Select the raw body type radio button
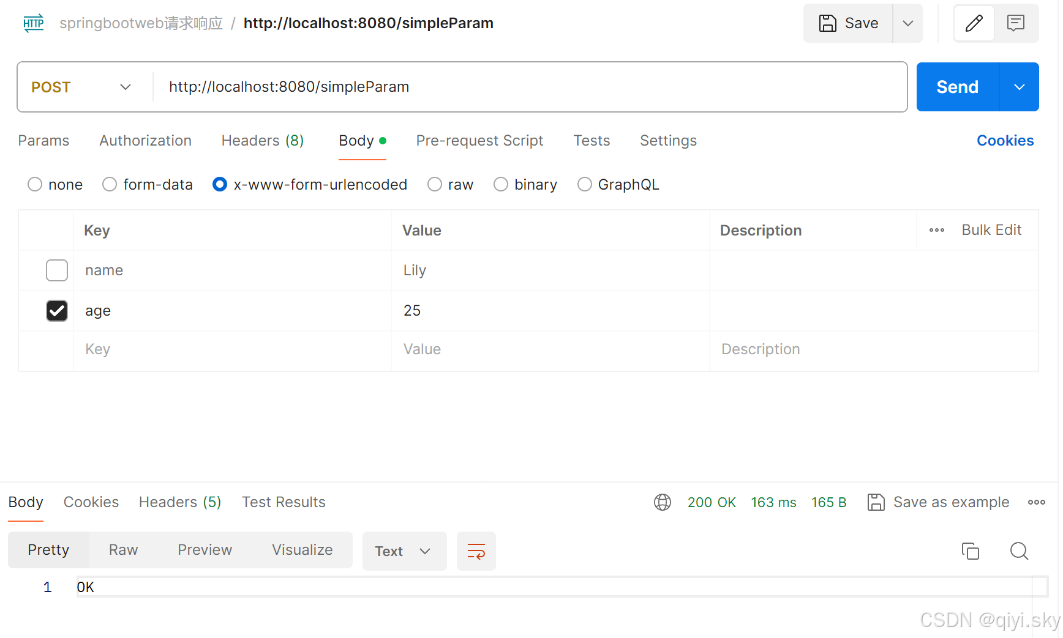The height and width of the screenshot is (638, 1063). pyautogui.click(x=434, y=184)
